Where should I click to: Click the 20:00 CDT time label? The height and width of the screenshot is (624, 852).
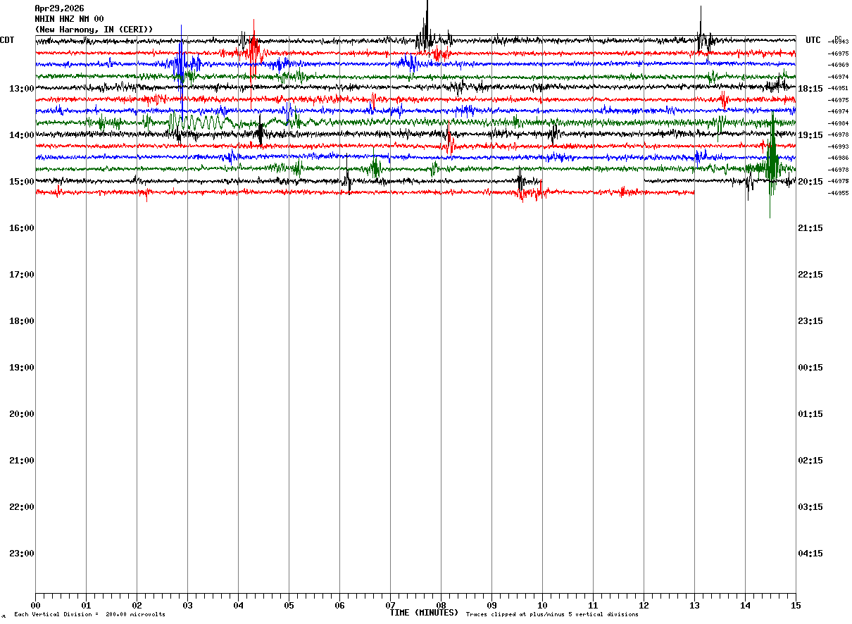[22, 414]
